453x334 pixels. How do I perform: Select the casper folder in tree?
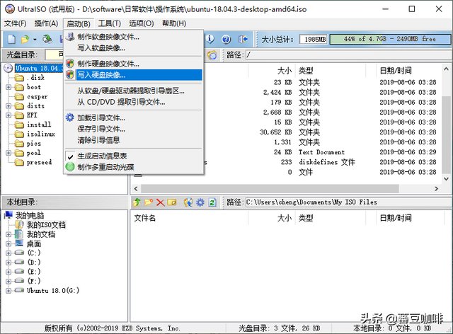coord(38,96)
